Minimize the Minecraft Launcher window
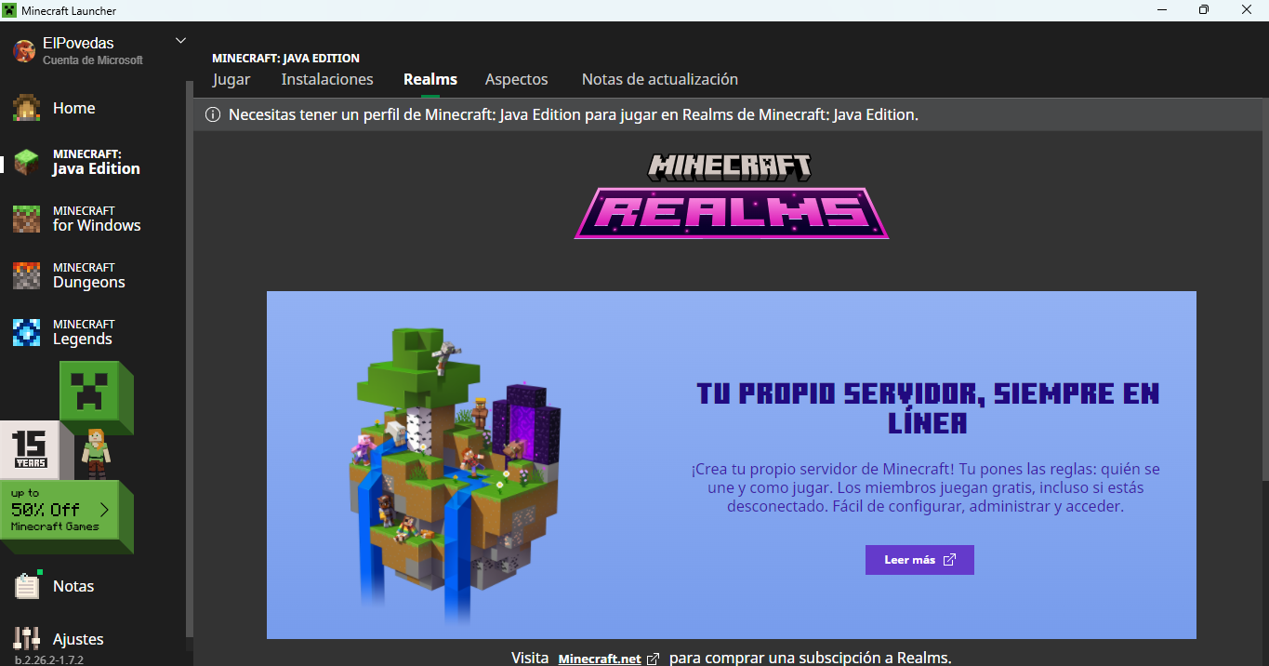 pos(1161,10)
